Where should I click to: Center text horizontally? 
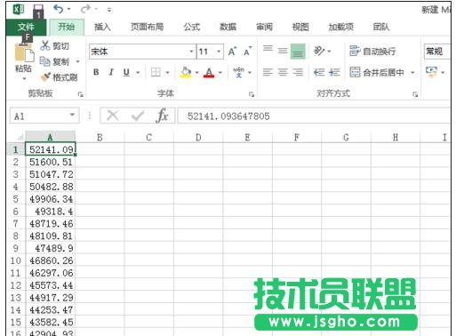[283, 72]
